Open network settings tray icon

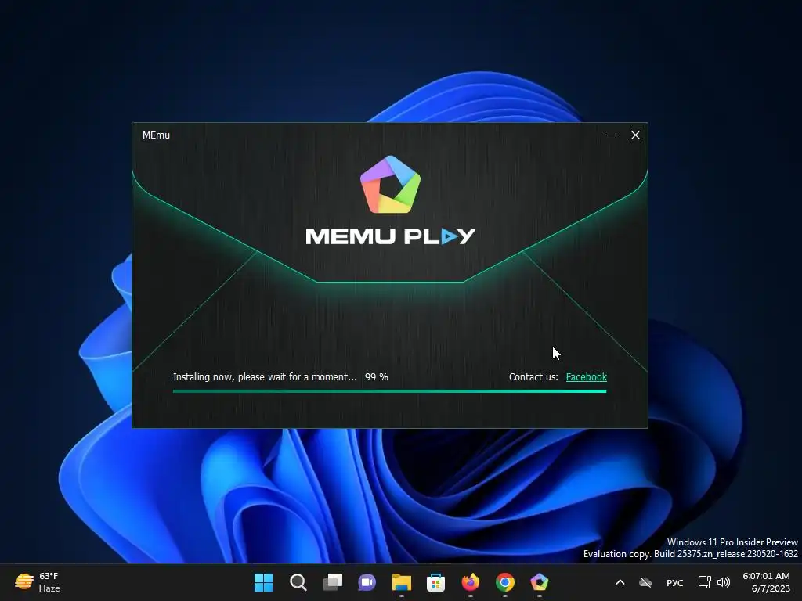tap(704, 582)
